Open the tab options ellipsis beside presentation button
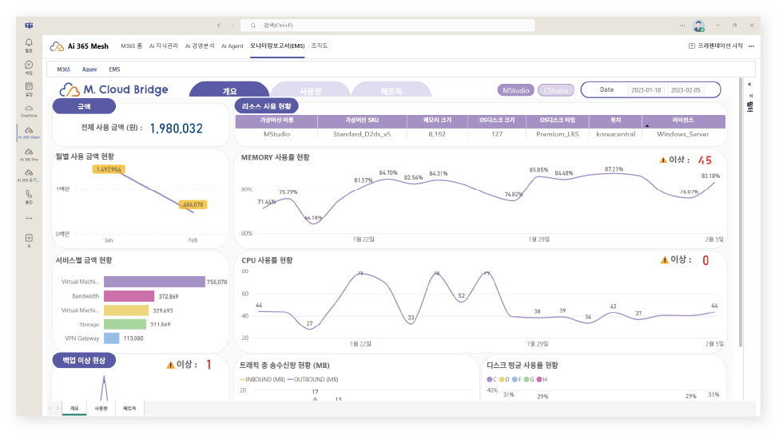 (x=752, y=46)
